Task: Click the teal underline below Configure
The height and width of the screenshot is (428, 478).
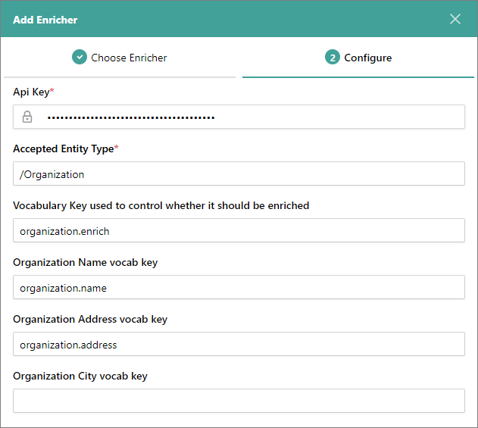Action: click(358, 77)
